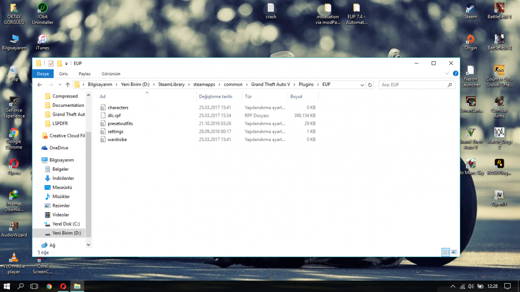
Task: Open the address bar history dropdown
Action: pyautogui.click(x=362, y=85)
